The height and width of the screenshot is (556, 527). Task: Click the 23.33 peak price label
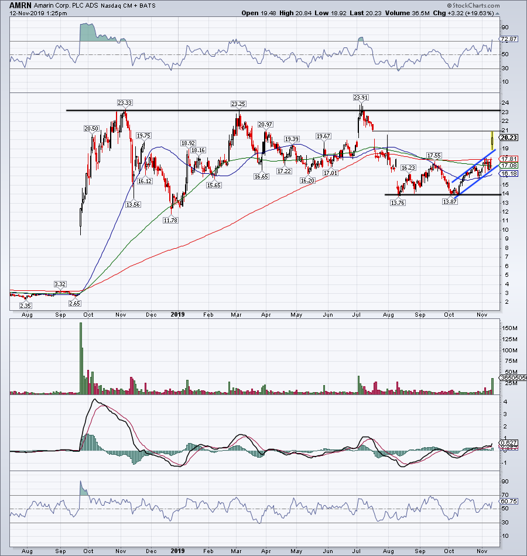click(125, 103)
